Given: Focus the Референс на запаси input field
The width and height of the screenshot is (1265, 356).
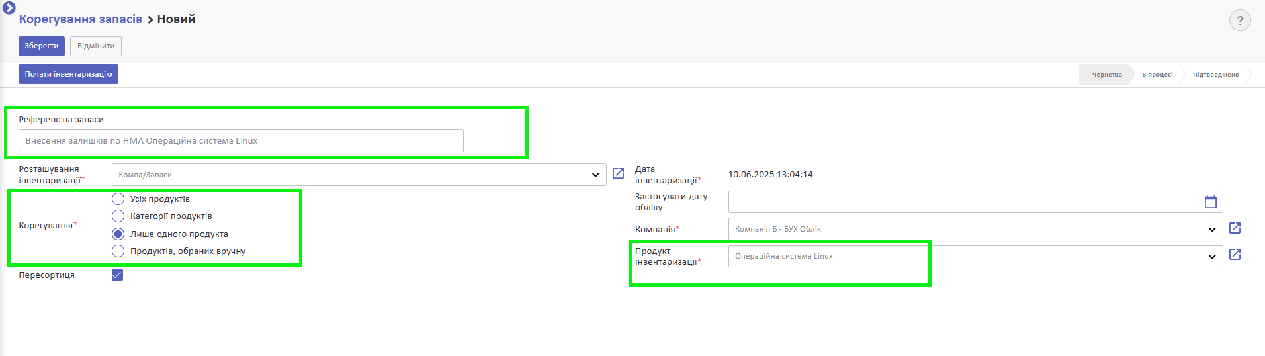Looking at the screenshot, I should pos(241,140).
